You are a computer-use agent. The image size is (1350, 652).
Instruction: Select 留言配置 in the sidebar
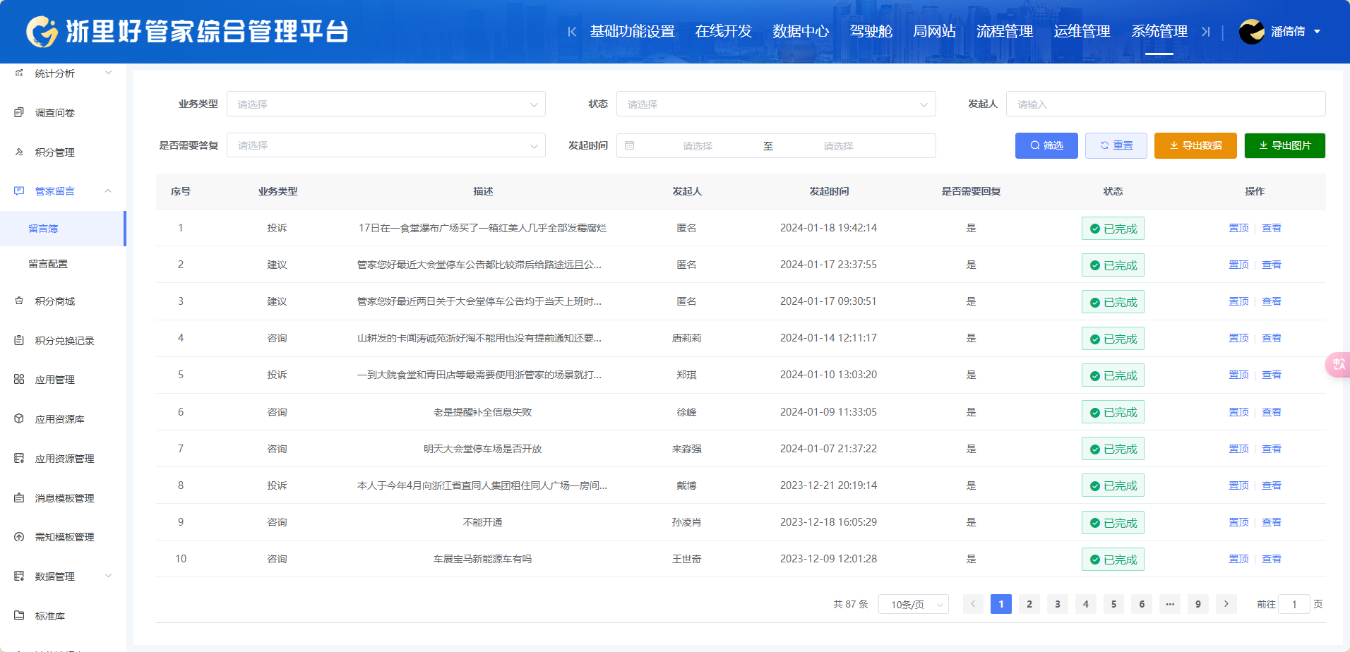63,264
